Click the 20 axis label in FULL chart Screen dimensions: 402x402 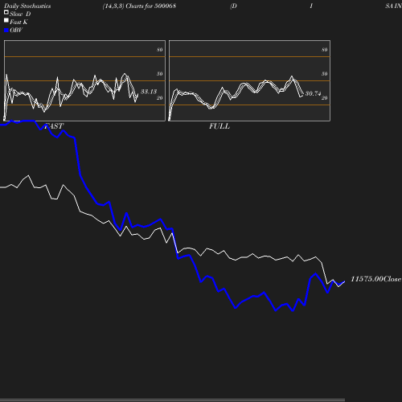(325, 98)
